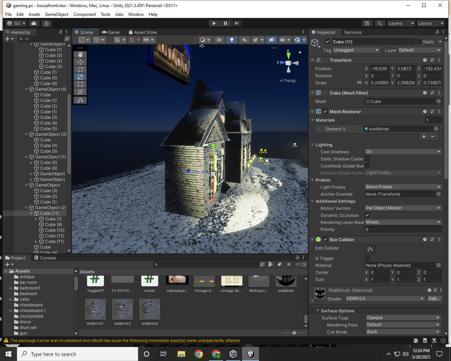Image resolution: width=451 pixels, height=361 pixels.
Task: Open the Edit Collider tool
Action: click(370, 249)
